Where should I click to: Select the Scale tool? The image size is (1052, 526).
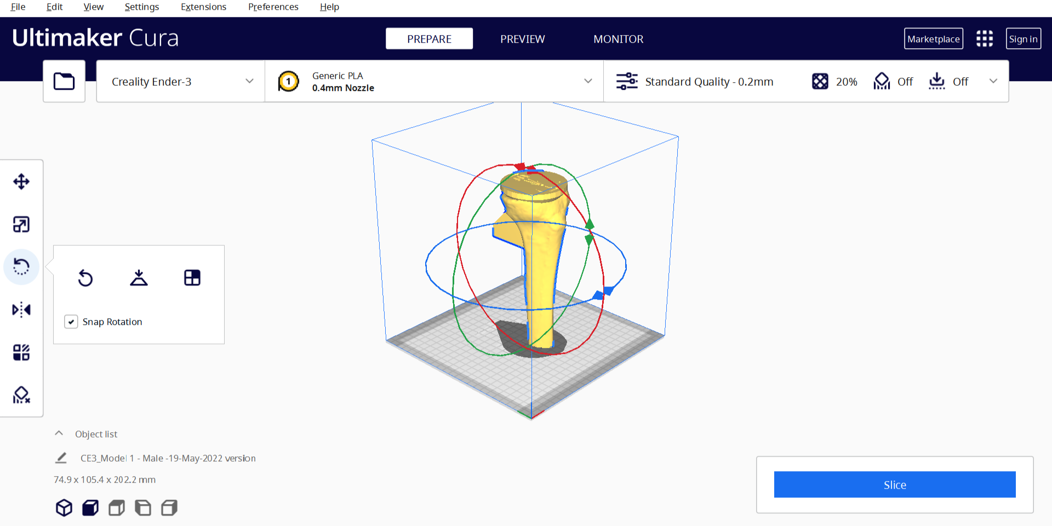click(21, 224)
